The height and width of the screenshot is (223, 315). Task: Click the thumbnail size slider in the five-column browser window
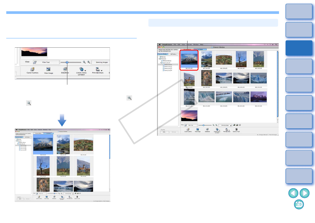[x=203, y=125]
